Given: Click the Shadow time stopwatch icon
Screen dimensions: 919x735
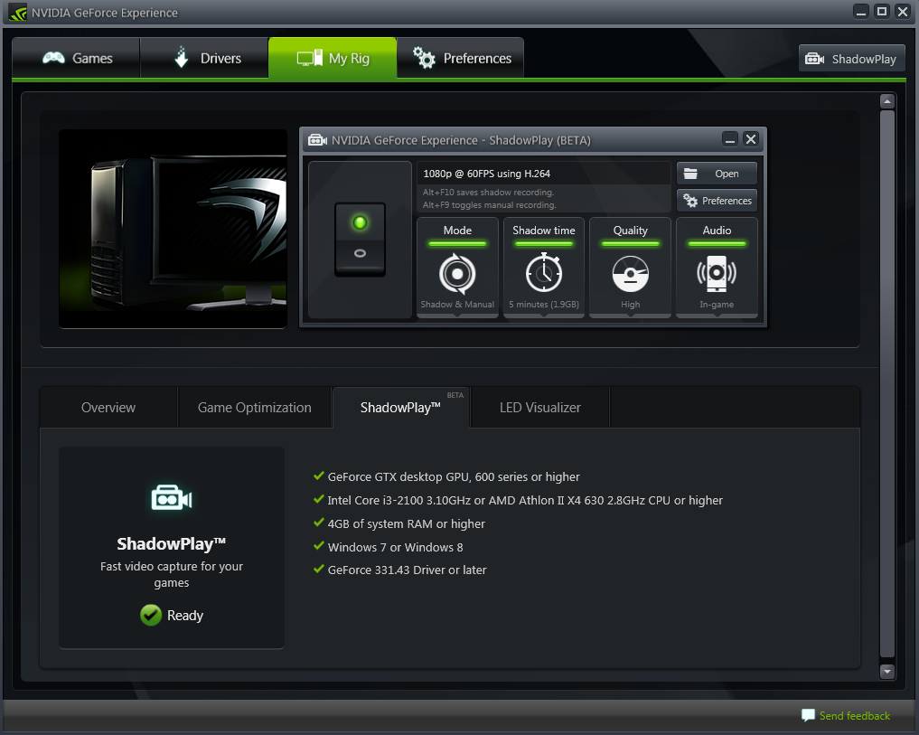Looking at the screenshot, I should click(544, 272).
